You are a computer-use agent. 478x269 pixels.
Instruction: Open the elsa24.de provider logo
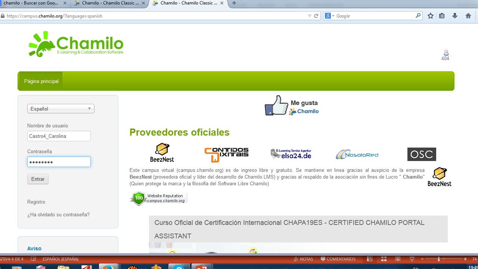click(x=291, y=154)
